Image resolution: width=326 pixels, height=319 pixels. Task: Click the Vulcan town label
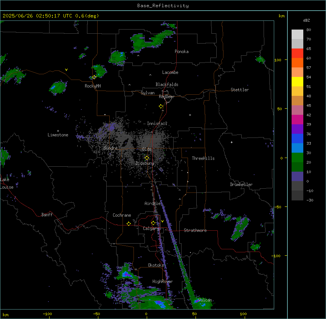pyautogui.click(x=205, y=300)
